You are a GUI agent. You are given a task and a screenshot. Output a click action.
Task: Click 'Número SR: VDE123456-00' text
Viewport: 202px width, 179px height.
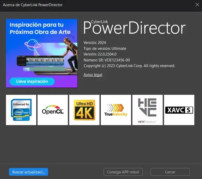[x=107, y=60]
